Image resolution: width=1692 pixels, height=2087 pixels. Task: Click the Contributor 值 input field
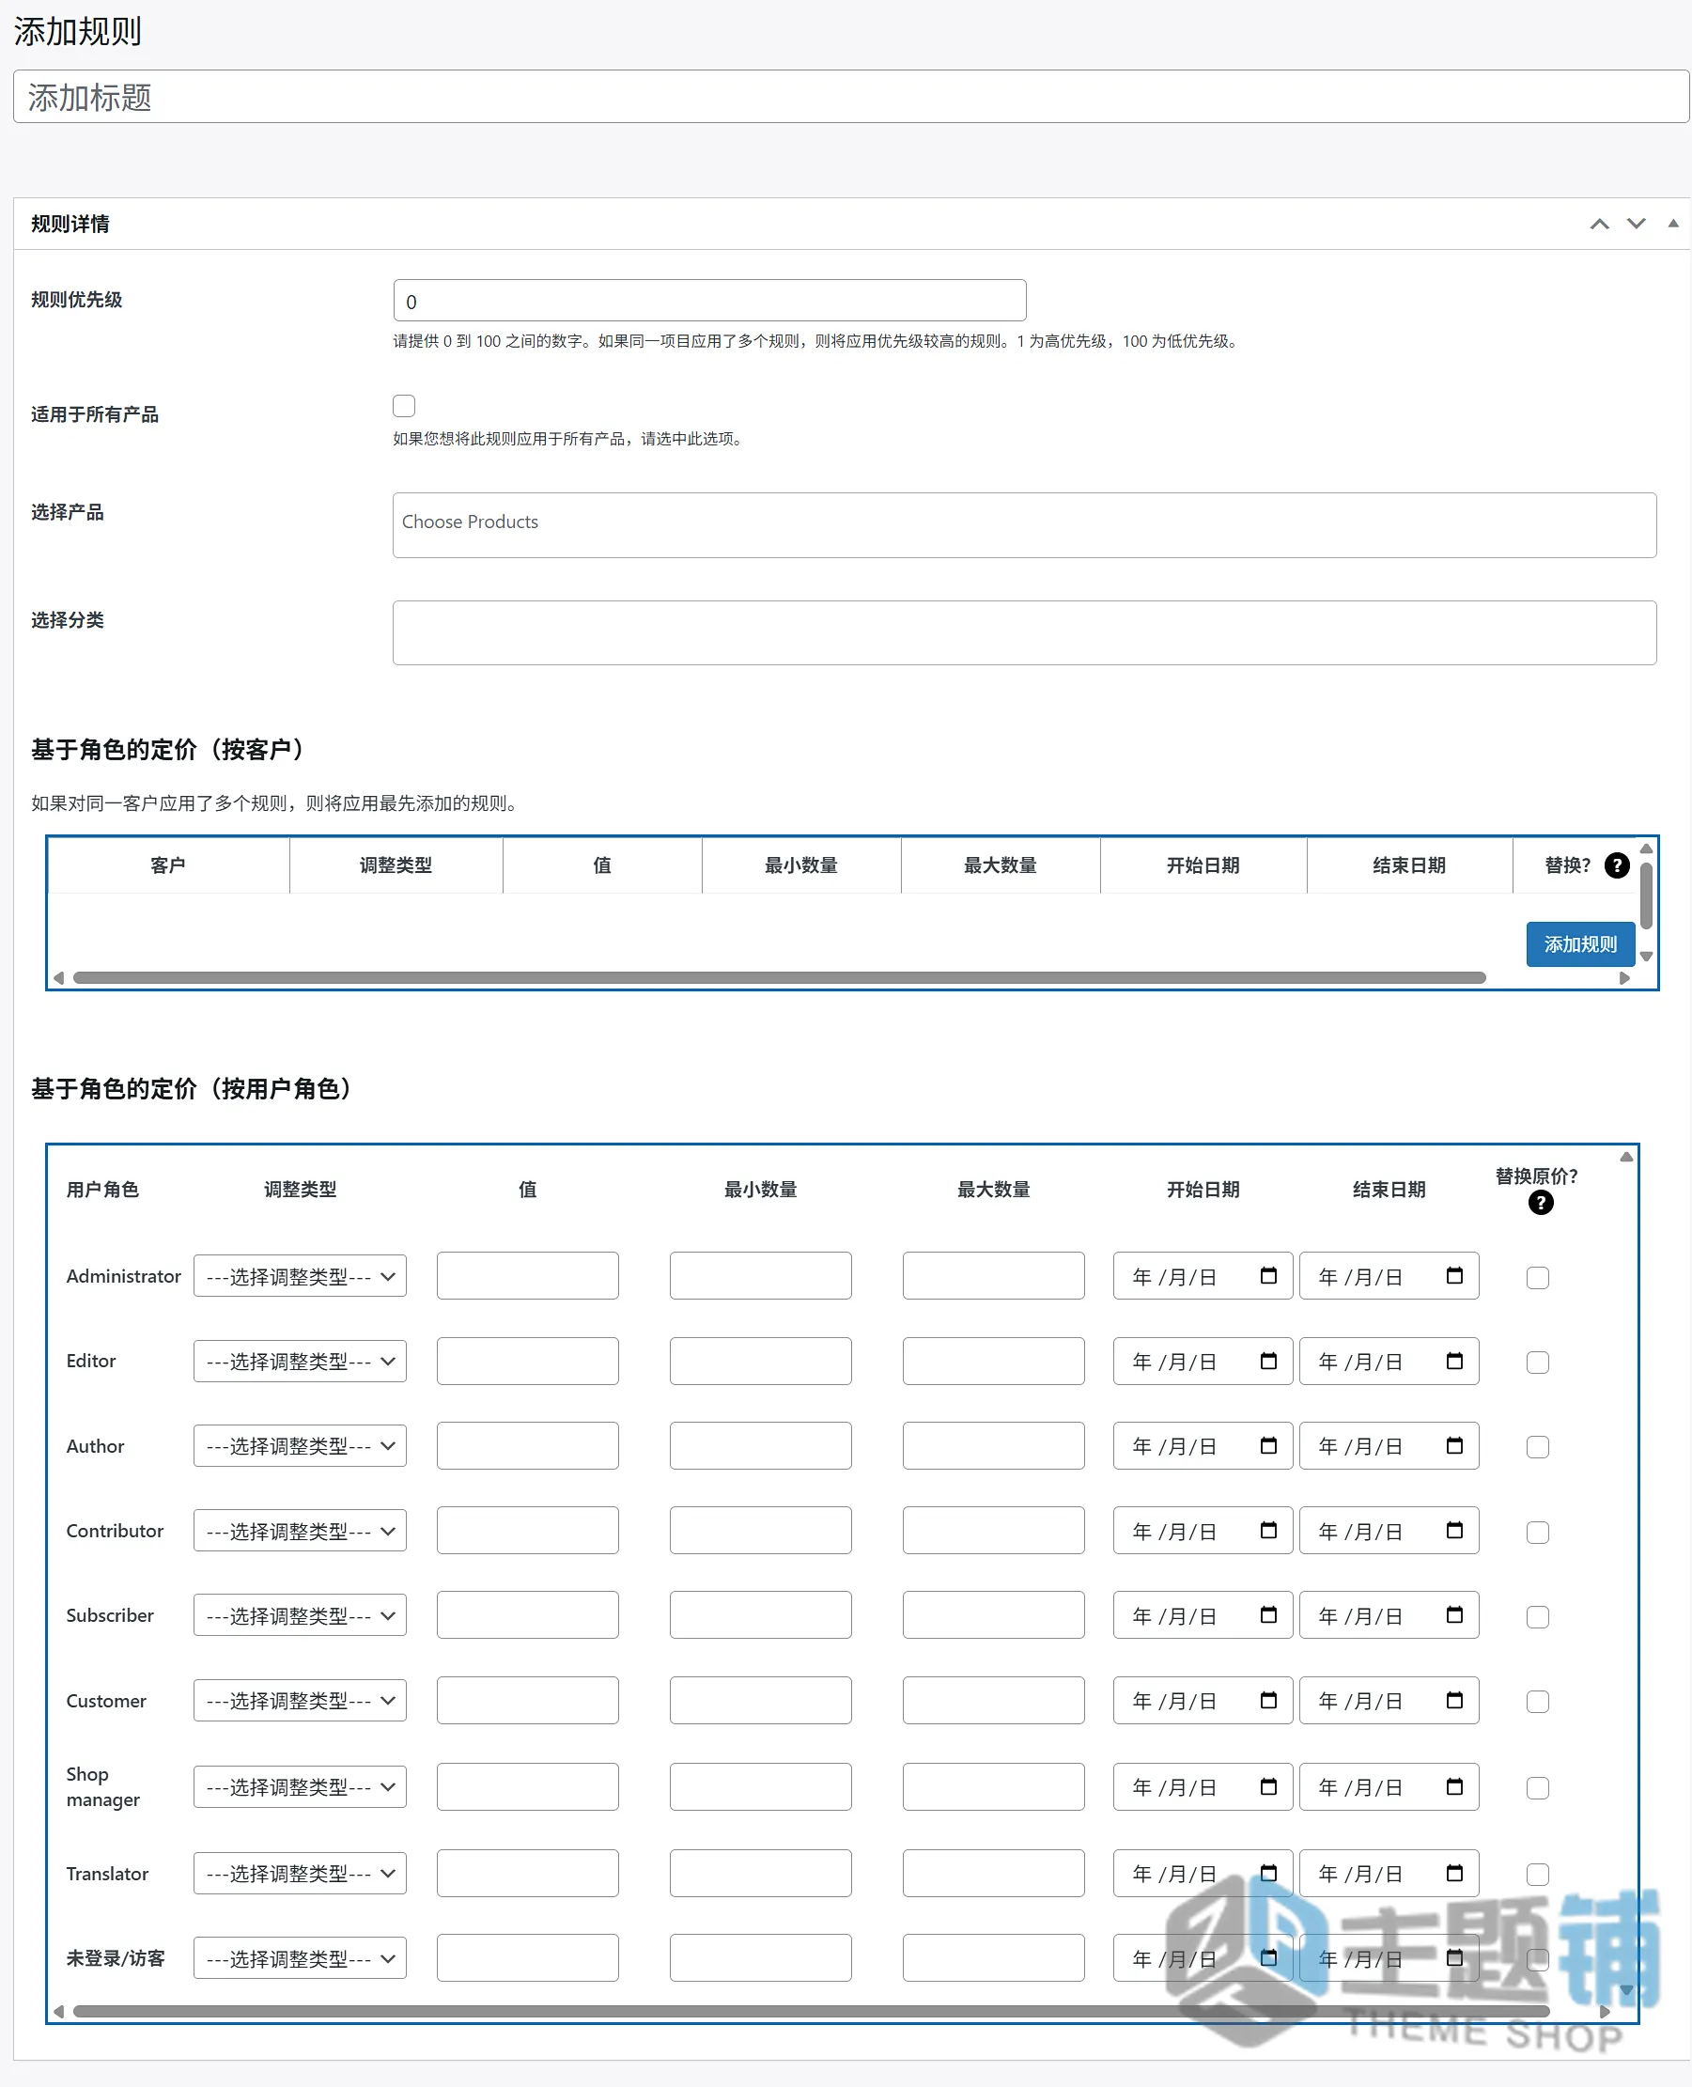pos(527,1531)
